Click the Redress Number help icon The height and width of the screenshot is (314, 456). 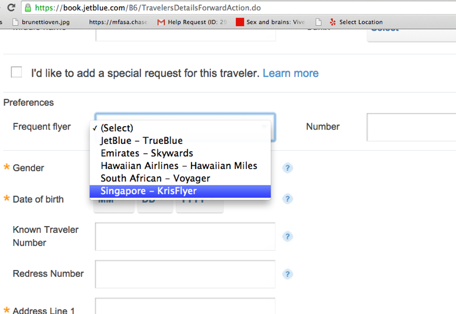[x=287, y=274]
